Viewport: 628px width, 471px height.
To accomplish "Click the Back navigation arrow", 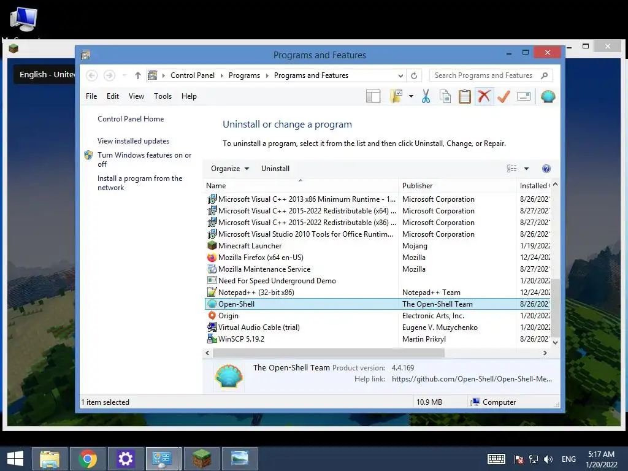I will (92, 75).
